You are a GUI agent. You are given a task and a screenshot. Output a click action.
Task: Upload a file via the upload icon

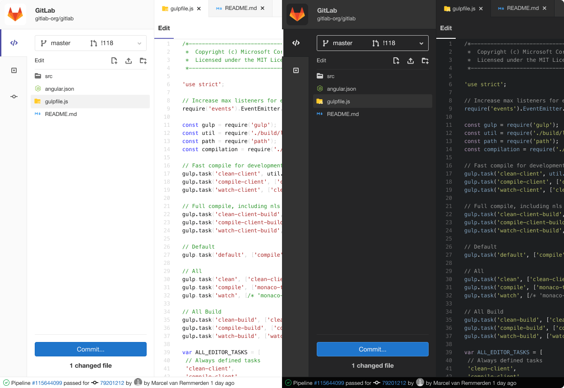point(129,60)
